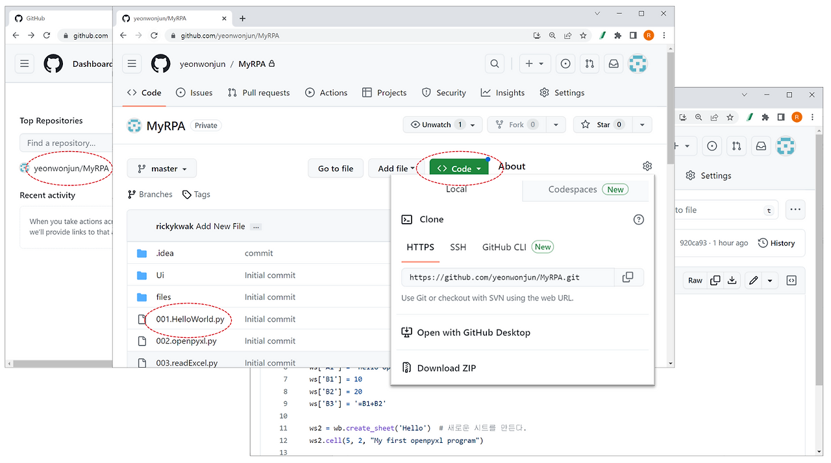The height and width of the screenshot is (463, 831).
Task: Open inbox icon in the file view window
Action: [760, 147]
